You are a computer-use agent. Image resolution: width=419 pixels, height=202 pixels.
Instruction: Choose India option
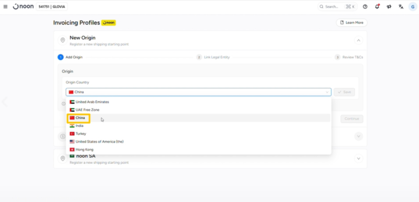coord(198,126)
